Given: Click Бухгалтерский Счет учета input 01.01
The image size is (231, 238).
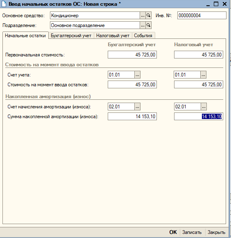Looking at the screenshot, I should [121, 75].
